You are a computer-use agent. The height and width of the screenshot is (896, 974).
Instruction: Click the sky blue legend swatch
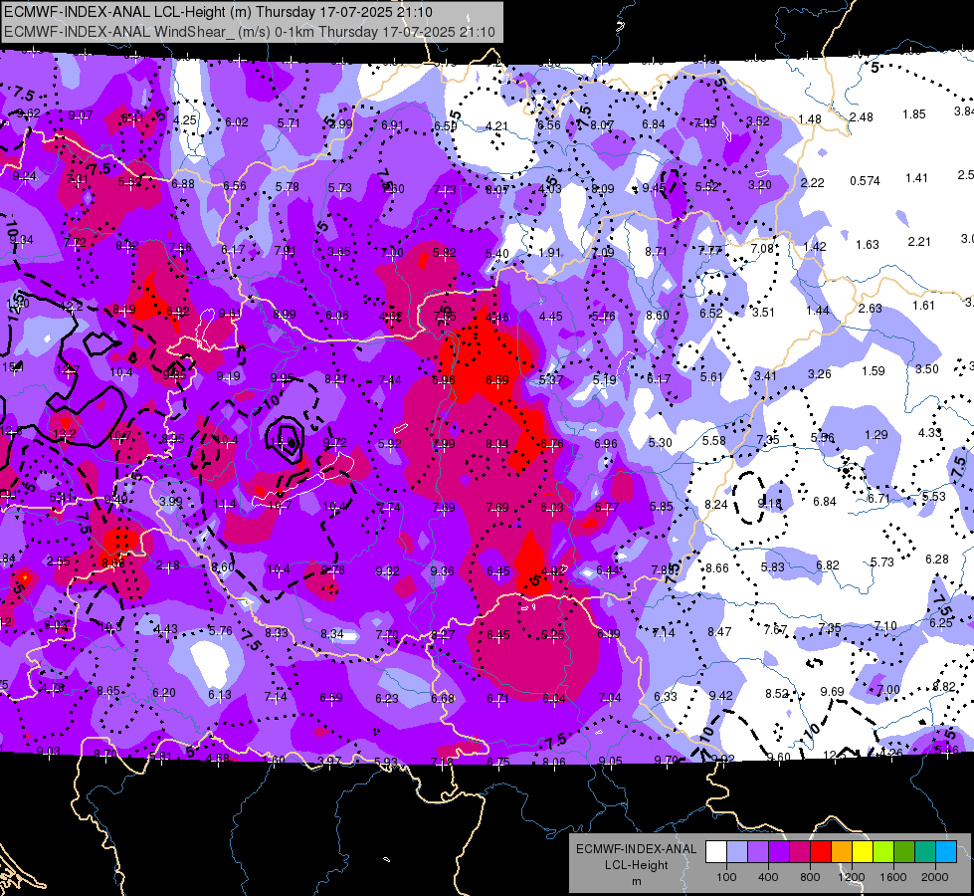click(x=946, y=851)
